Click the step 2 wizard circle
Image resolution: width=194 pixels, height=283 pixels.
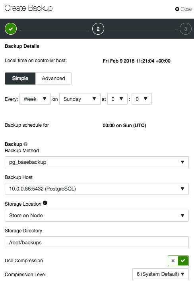(98, 29)
